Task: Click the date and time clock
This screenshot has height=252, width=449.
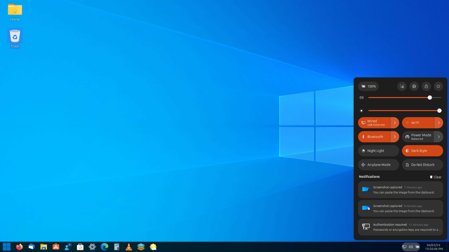Action: 434,247
